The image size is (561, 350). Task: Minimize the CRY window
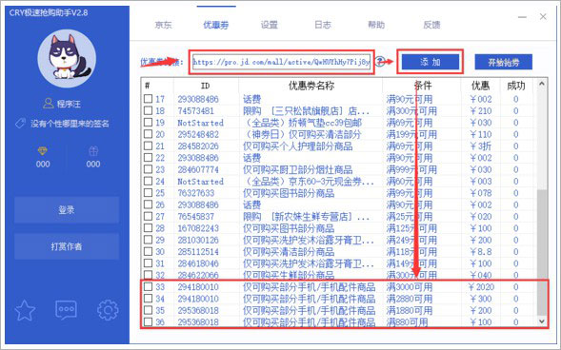[x=522, y=17]
